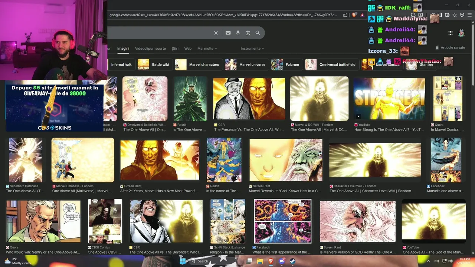Image resolution: width=475 pixels, height=267 pixels.
Task: Open the Brave Shields lion icon
Action: [354, 15]
